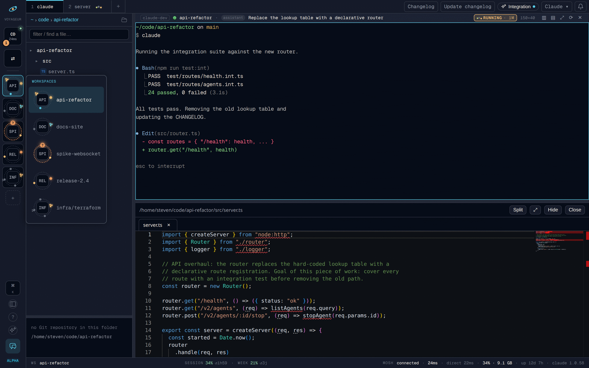Click the 150×40 terminal size label
This screenshot has width=589, height=368.
click(x=528, y=18)
